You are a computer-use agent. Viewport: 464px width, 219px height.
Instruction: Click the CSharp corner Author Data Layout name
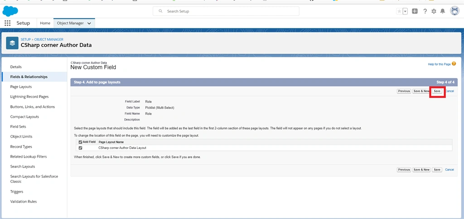click(122, 148)
